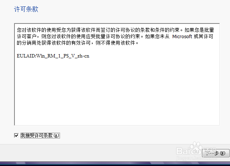Click the first line starting with 您对该软件的使用
The width and height of the screenshot is (230, 166).
[x=115, y=30]
